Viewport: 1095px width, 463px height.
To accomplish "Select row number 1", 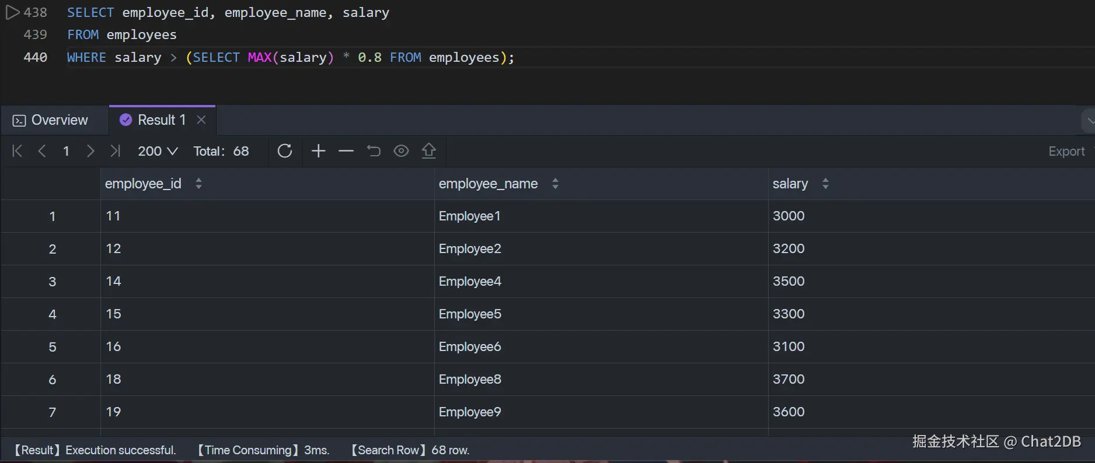I will pos(52,216).
